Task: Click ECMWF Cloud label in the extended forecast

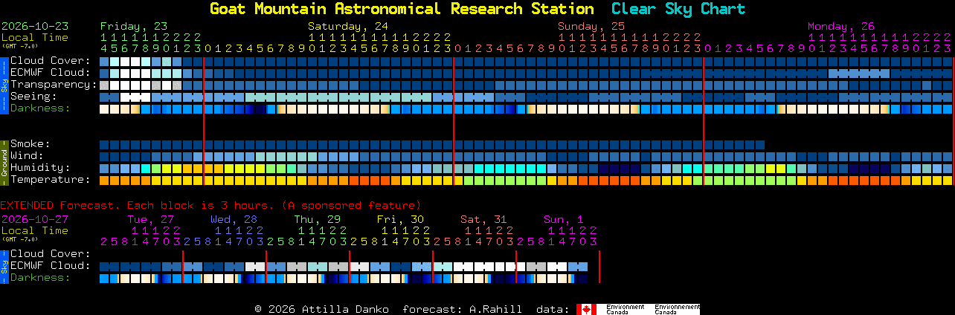Action: (51, 266)
